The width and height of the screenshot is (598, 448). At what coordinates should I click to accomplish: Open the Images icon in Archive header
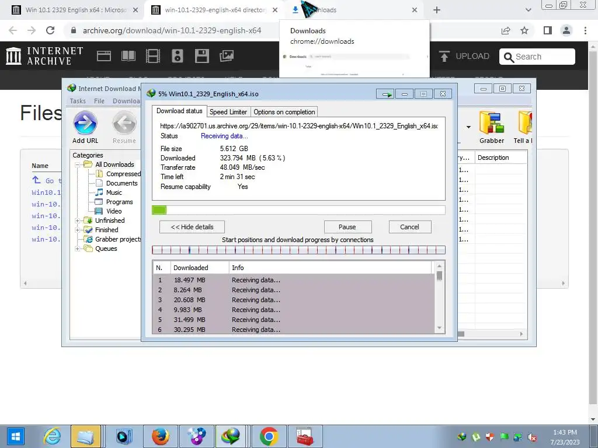click(x=227, y=56)
